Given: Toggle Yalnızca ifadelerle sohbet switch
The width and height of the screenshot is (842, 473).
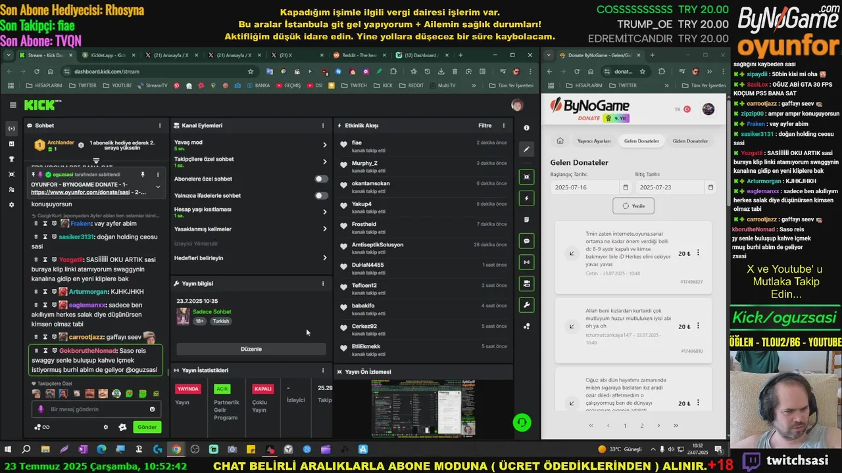Looking at the screenshot, I should pos(321,195).
